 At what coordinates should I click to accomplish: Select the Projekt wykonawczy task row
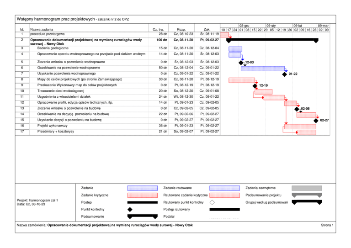52,126
